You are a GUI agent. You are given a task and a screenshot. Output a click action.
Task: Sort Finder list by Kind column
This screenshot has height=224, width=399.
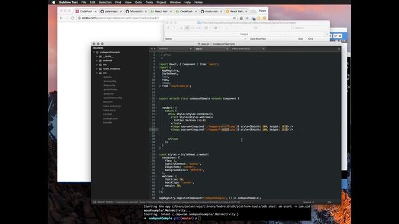(310, 39)
